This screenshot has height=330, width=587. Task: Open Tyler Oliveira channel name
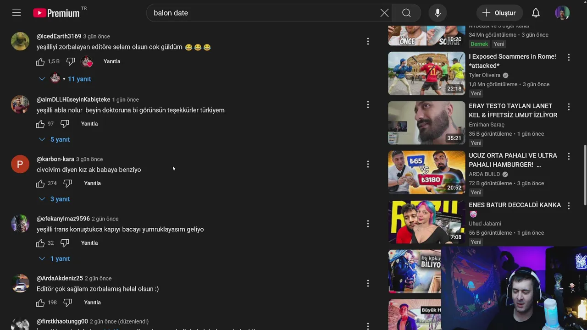pyautogui.click(x=485, y=75)
